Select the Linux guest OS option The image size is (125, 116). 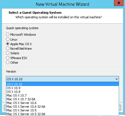click(x=8, y=39)
